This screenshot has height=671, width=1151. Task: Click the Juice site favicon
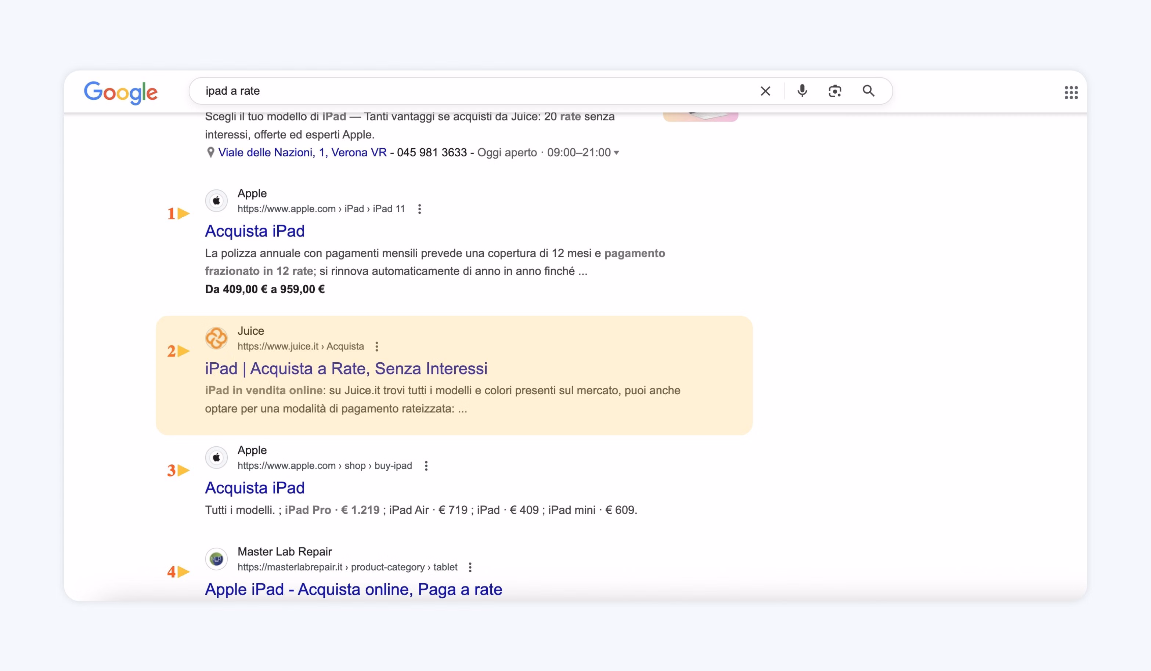tap(216, 338)
